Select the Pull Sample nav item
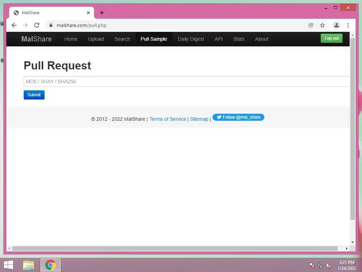Screen dimensions: 362x272 pyautogui.click(x=154, y=39)
